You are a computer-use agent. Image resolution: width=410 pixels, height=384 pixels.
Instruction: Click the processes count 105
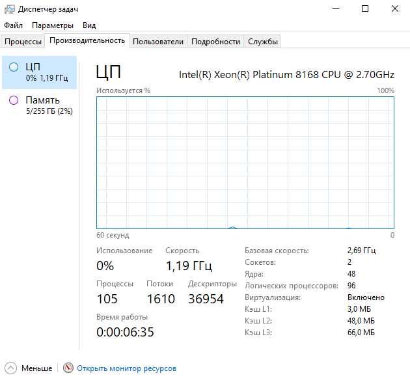click(107, 299)
